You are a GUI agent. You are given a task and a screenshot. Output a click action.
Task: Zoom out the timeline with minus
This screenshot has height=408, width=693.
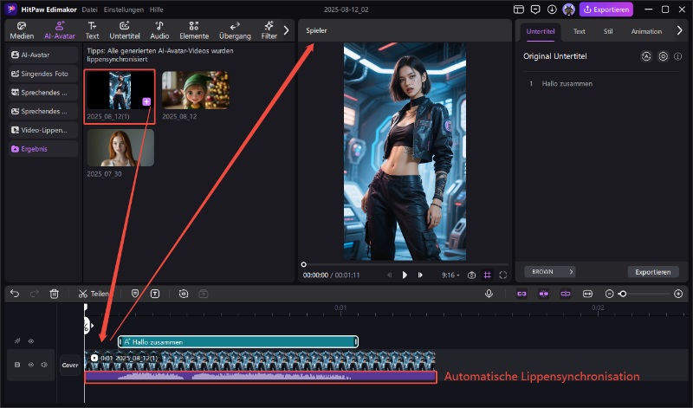coord(609,294)
